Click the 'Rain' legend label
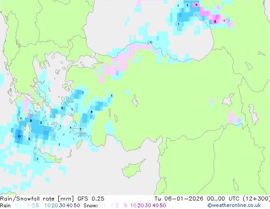 tap(6, 206)
